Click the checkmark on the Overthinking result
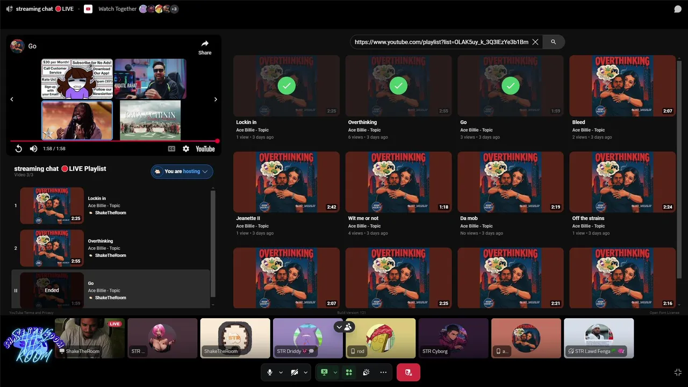The width and height of the screenshot is (688, 387). [398, 85]
